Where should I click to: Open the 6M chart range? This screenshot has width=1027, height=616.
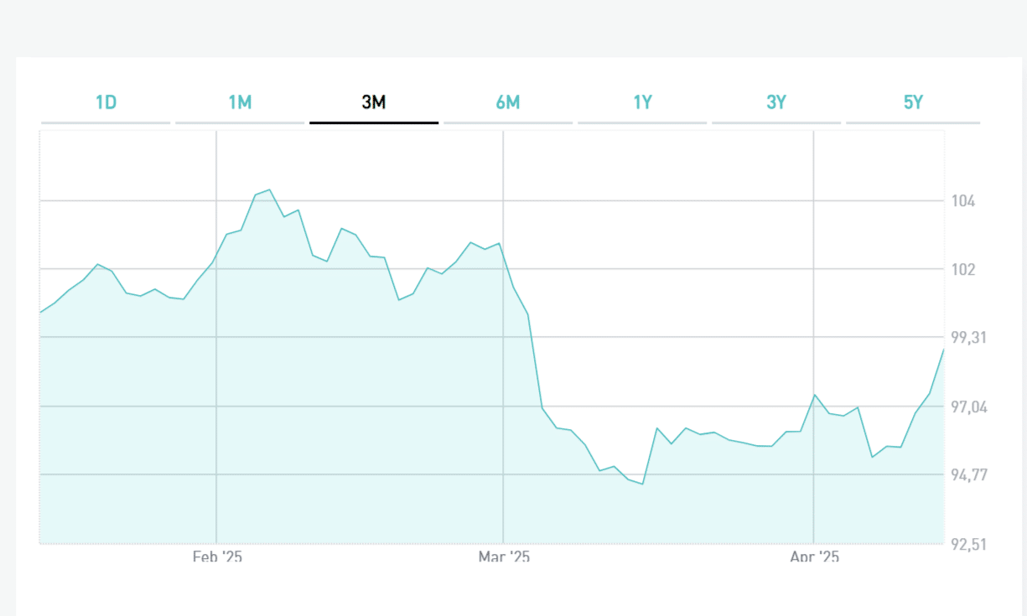pos(508,103)
